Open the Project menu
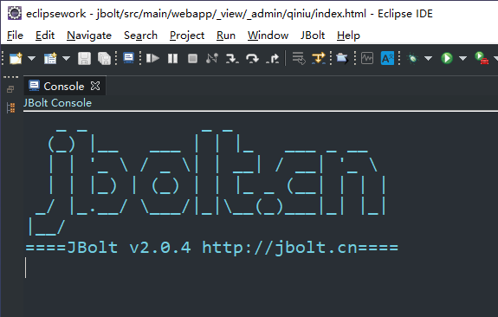 point(187,36)
